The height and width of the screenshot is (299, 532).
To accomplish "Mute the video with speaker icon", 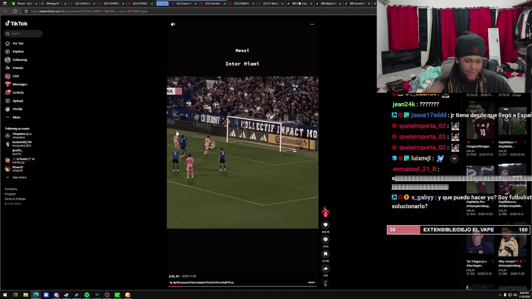I will point(173,24).
